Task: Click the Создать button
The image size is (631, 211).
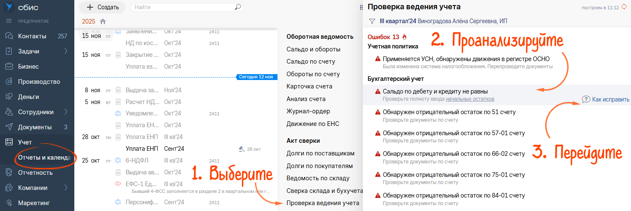Action: tap(103, 7)
